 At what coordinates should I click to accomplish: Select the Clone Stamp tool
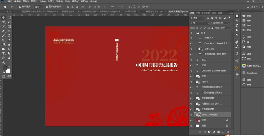pos(9,35)
